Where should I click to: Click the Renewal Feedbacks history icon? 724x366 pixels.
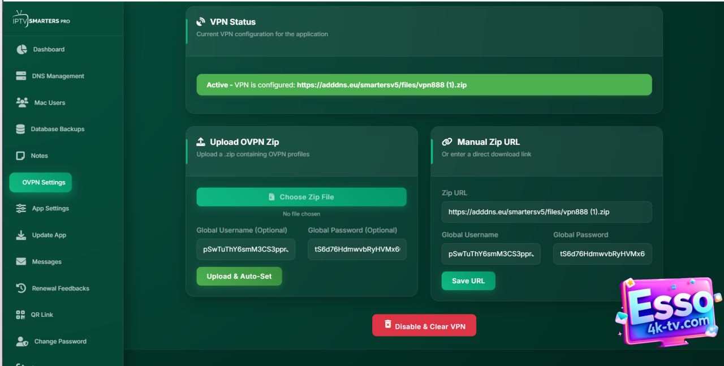click(x=21, y=289)
